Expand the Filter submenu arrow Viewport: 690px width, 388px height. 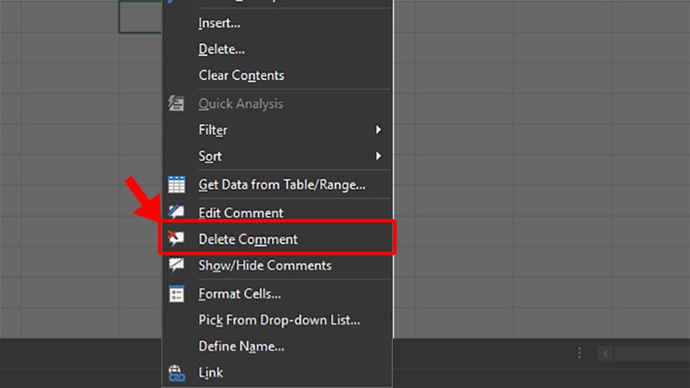coord(378,130)
